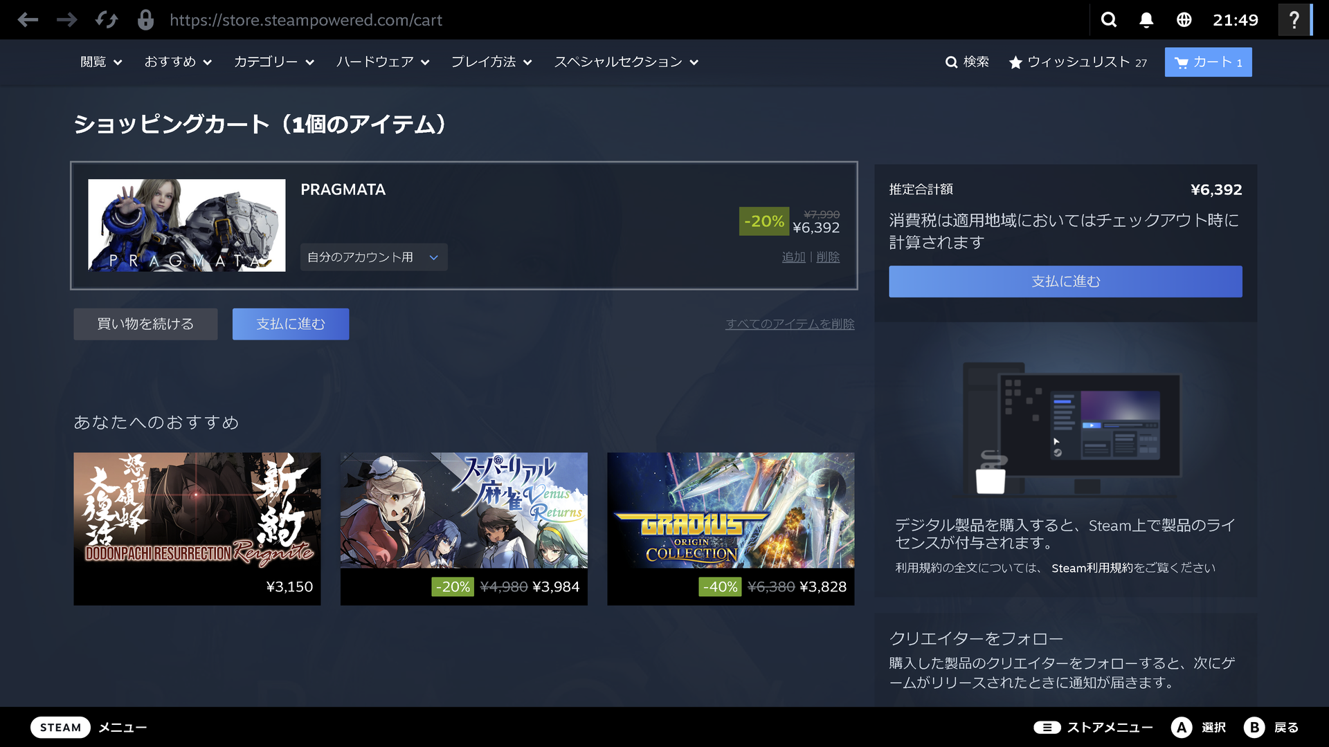Click the STEAM menu badge
The height and width of the screenshot is (747, 1329).
pyautogui.click(x=60, y=728)
